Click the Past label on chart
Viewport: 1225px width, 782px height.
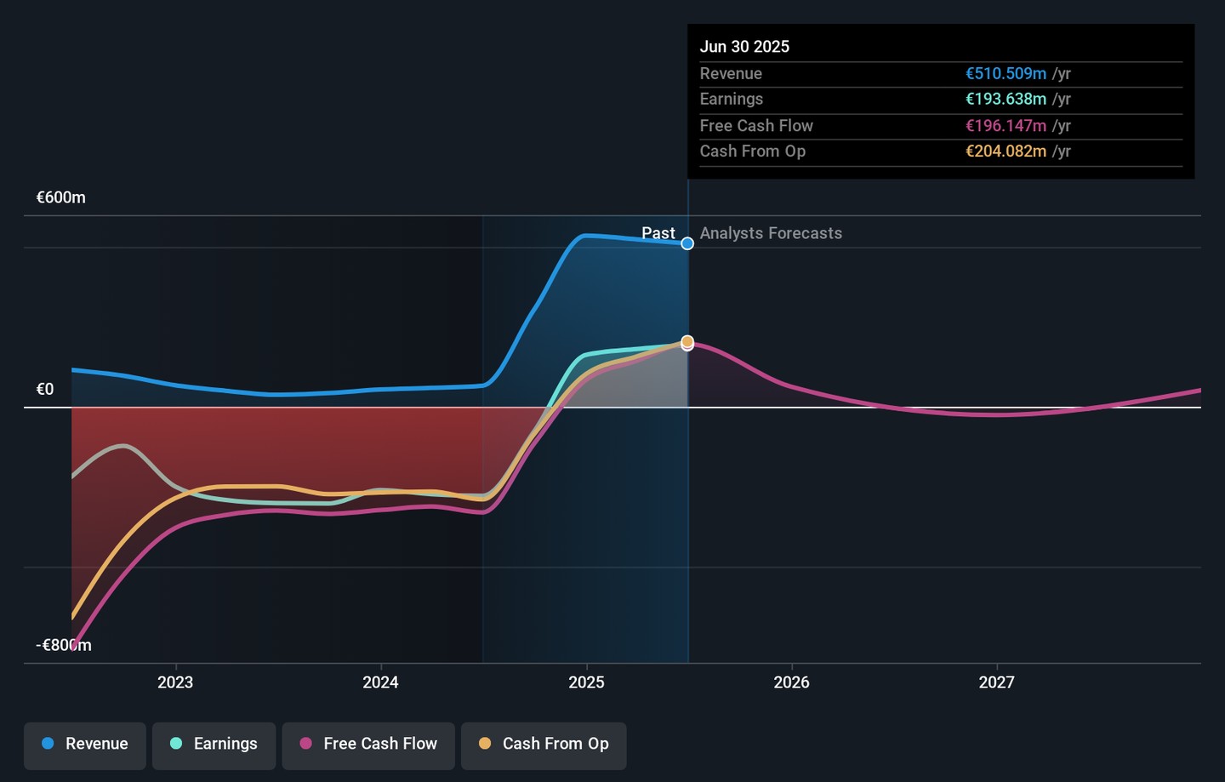click(658, 233)
